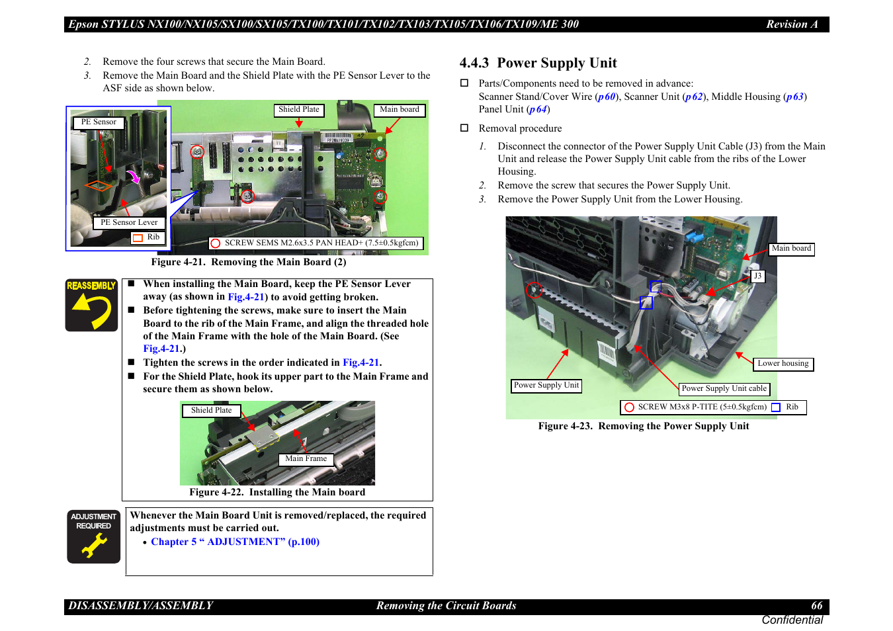
Task: Click the PE Sensor inset photo
Action: pos(118,179)
